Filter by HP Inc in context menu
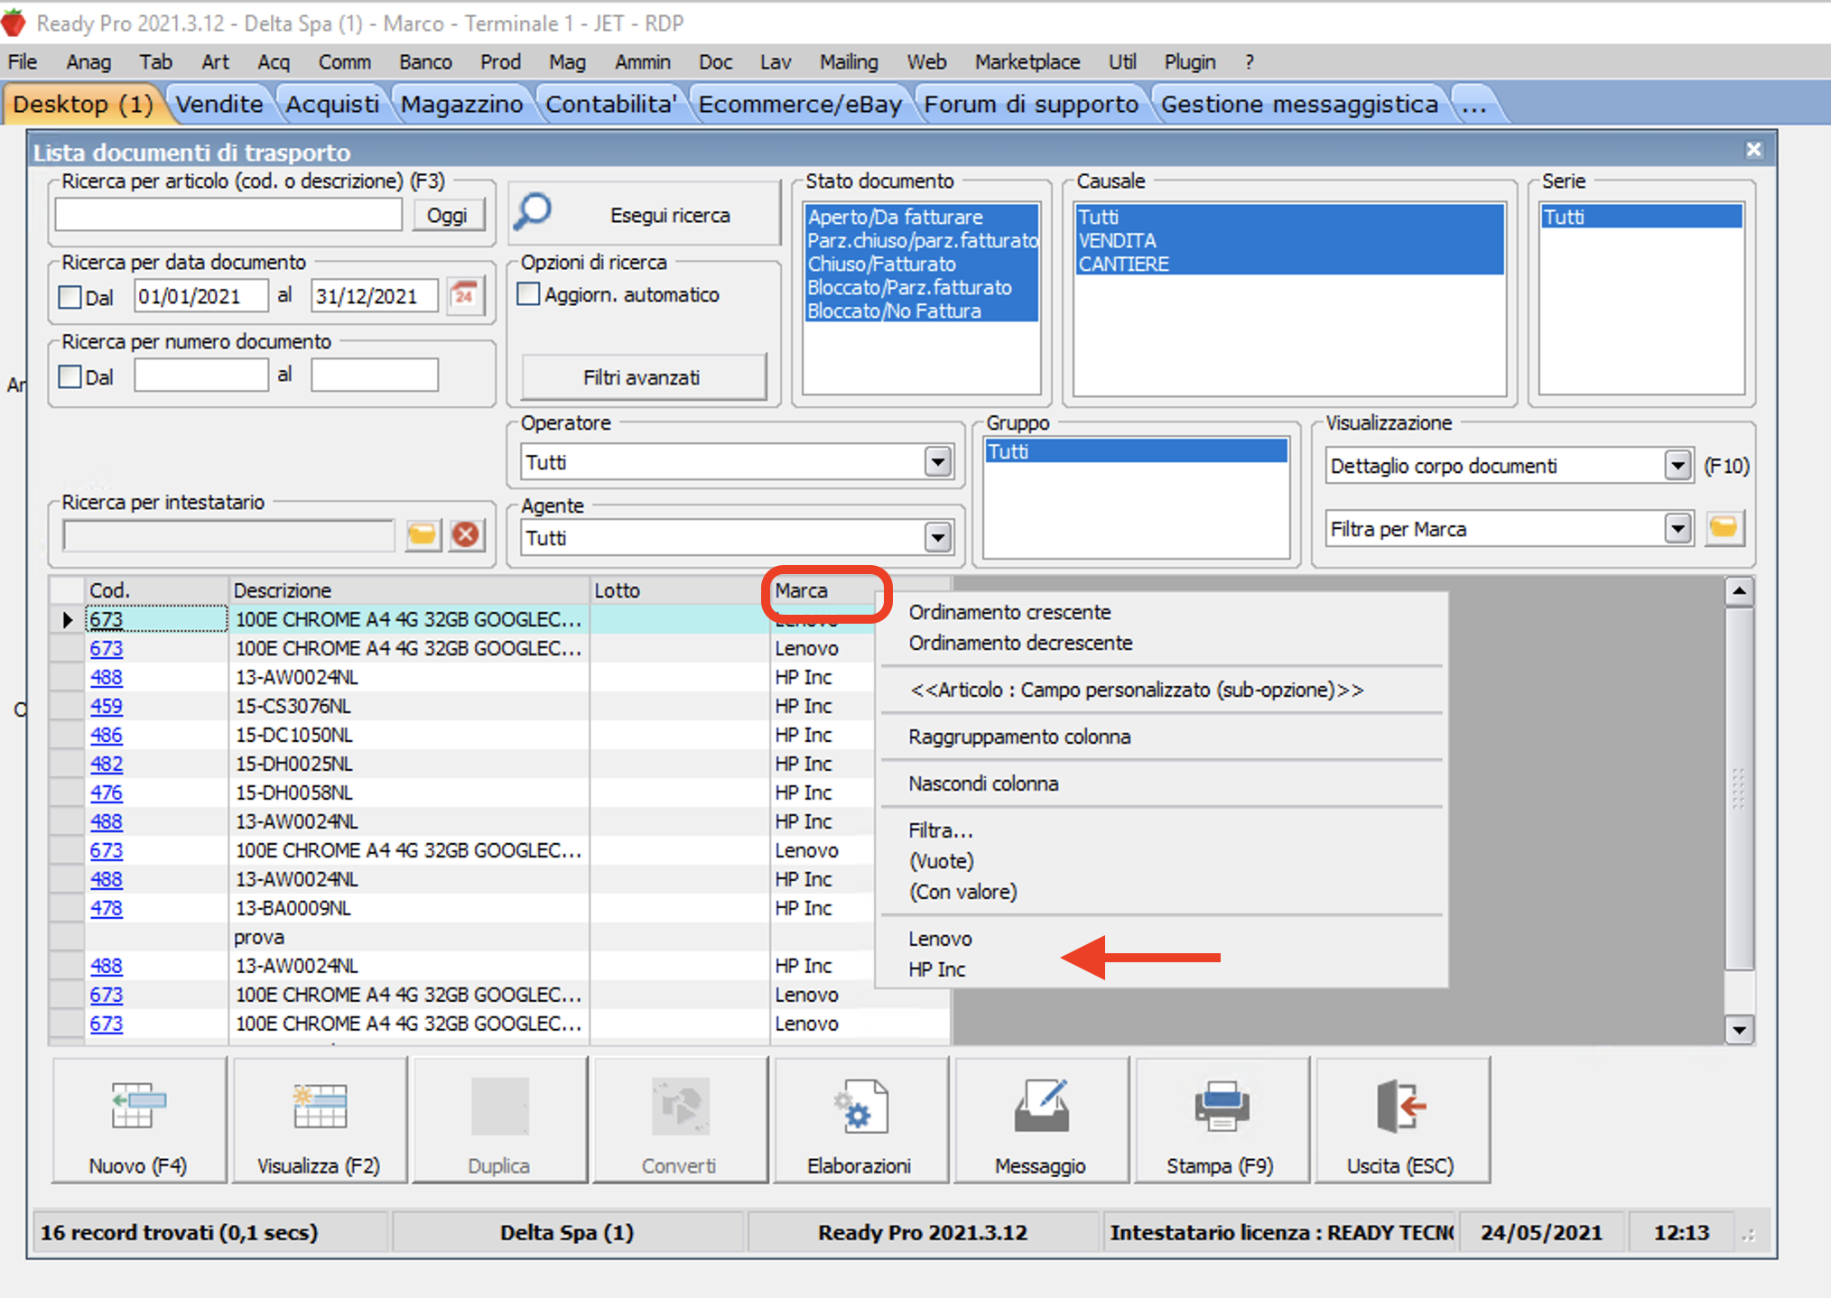Viewport: 1831px width, 1298px height. 937,969
